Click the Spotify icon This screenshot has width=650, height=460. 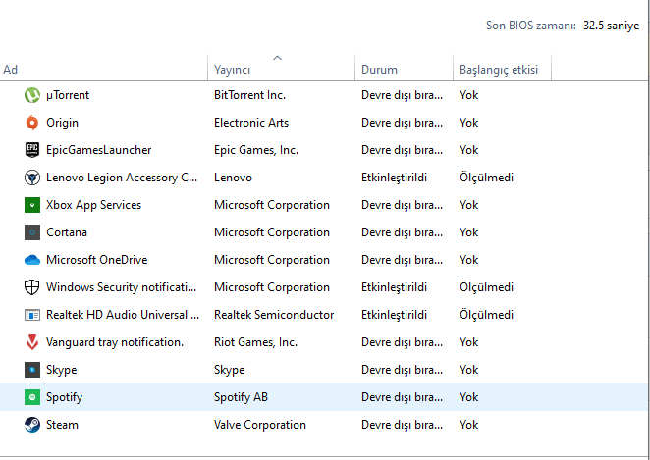point(32,397)
